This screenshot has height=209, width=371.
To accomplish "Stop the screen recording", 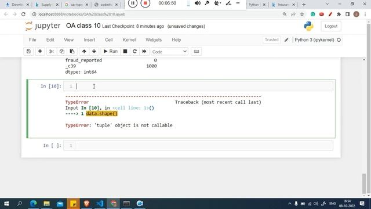I will pos(146,3).
